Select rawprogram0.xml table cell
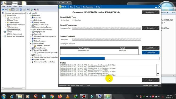This screenshot has width=176, height=99. point(84,51)
